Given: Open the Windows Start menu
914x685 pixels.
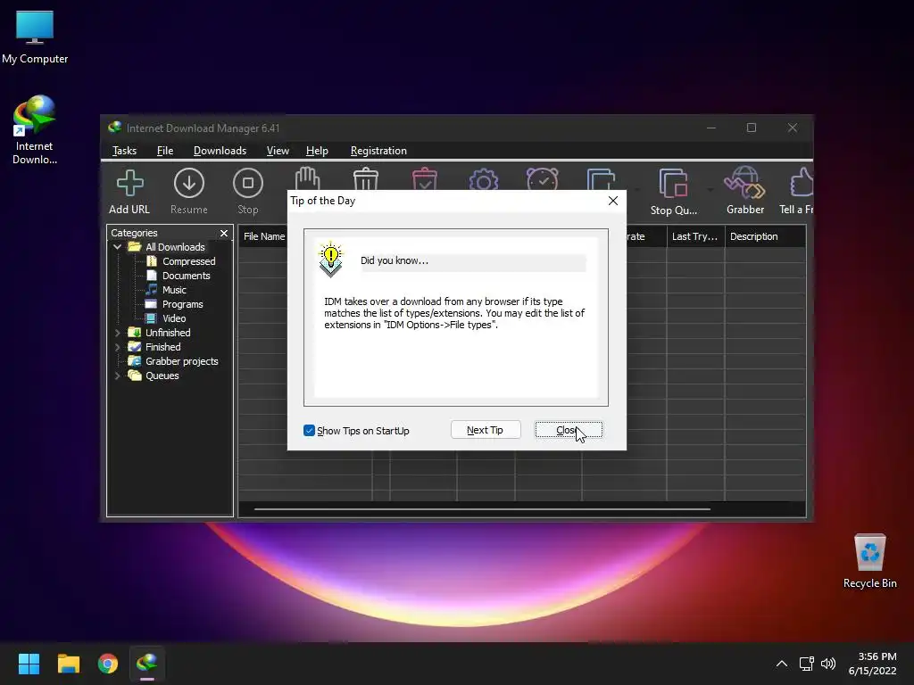Looking at the screenshot, I should 29,664.
